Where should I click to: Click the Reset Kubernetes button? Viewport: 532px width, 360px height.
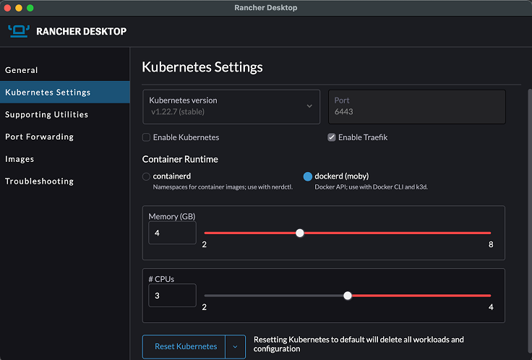(x=185, y=347)
